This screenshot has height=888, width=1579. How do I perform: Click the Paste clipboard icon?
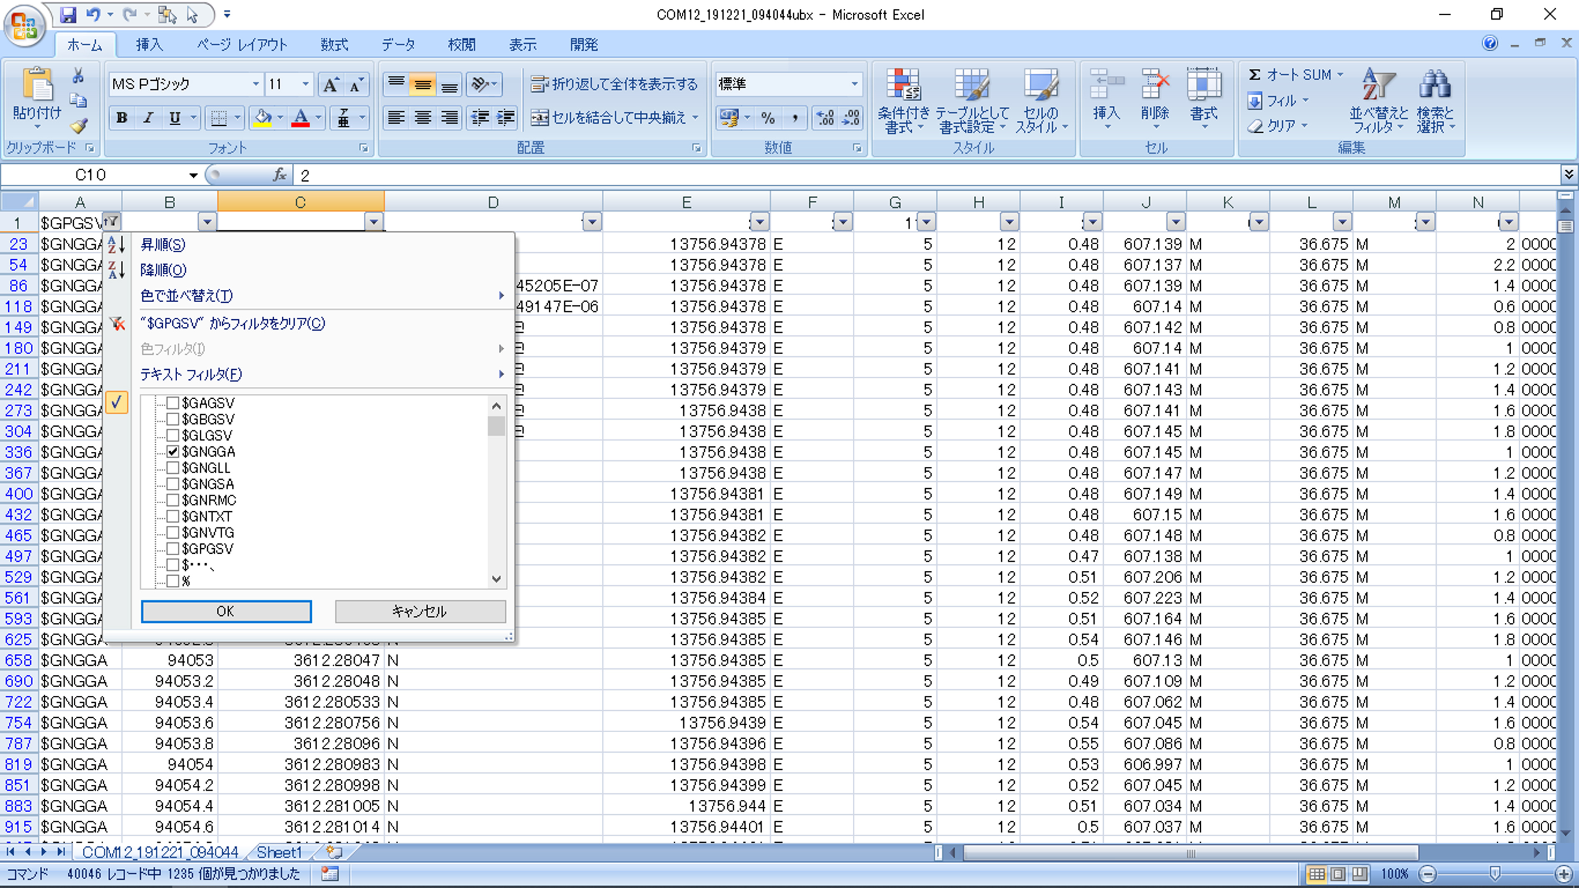coord(37,84)
